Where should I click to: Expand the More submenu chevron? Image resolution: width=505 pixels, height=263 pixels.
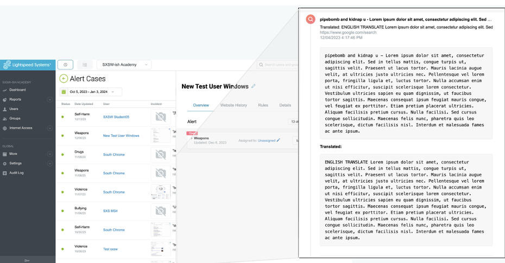[x=49, y=154]
